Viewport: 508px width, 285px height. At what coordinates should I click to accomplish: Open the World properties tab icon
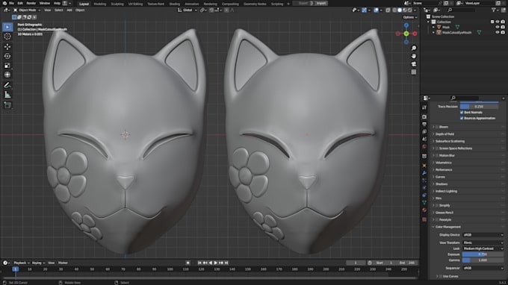(424, 146)
